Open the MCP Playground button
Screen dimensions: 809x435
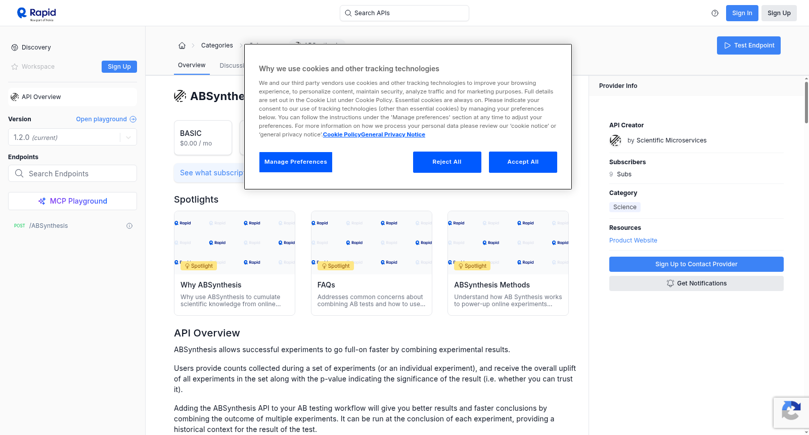click(x=72, y=201)
